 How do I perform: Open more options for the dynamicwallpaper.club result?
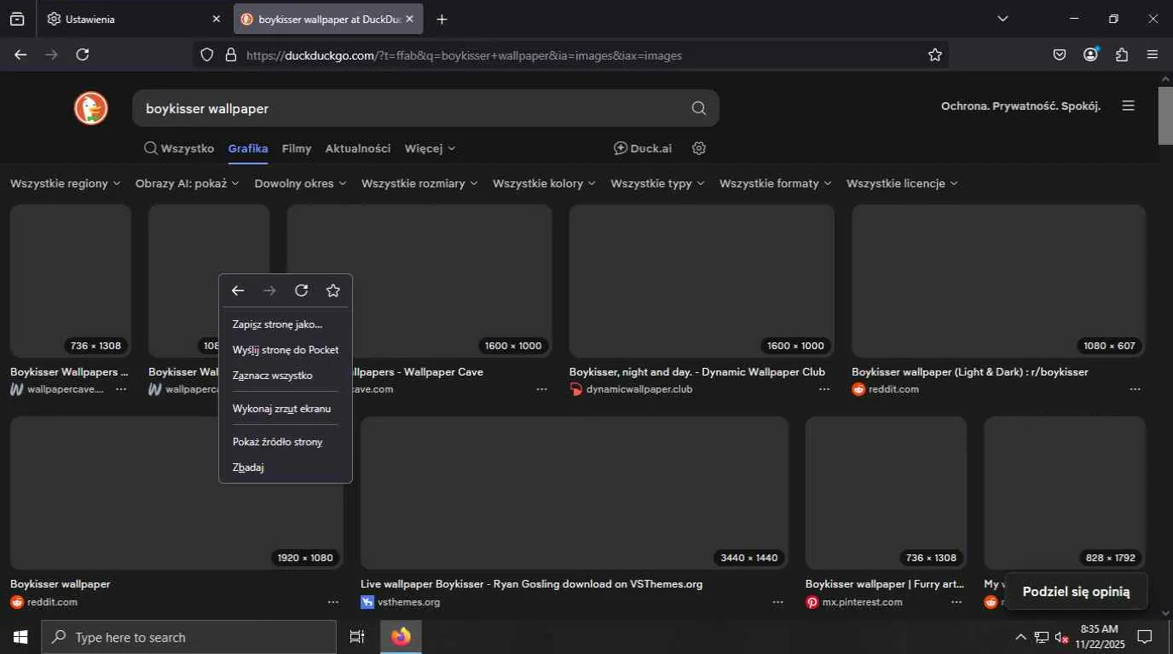pyautogui.click(x=824, y=389)
